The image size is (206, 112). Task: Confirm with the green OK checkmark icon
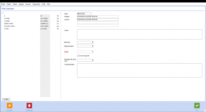click(197, 106)
